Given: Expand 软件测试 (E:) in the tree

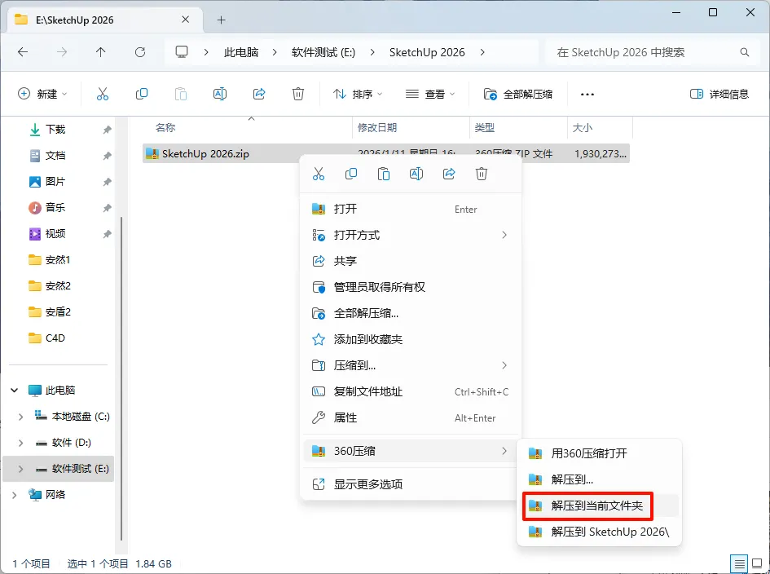Looking at the screenshot, I should (x=20, y=469).
